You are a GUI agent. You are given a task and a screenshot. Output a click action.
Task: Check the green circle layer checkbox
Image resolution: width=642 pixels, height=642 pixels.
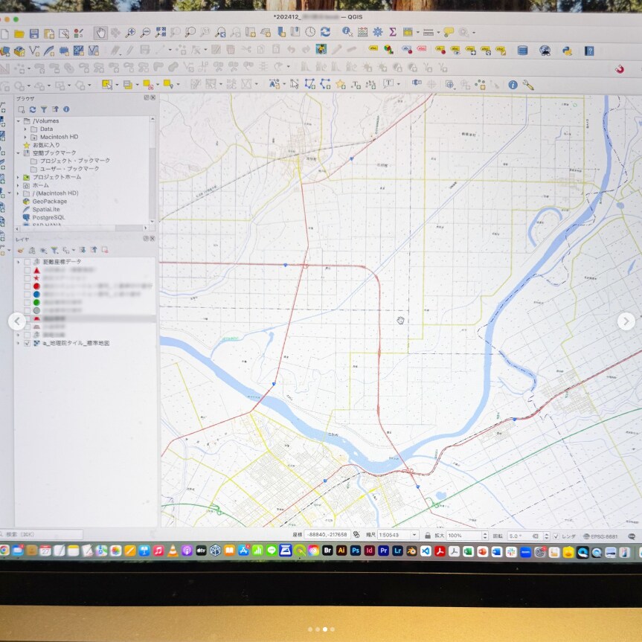(x=27, y=303)
